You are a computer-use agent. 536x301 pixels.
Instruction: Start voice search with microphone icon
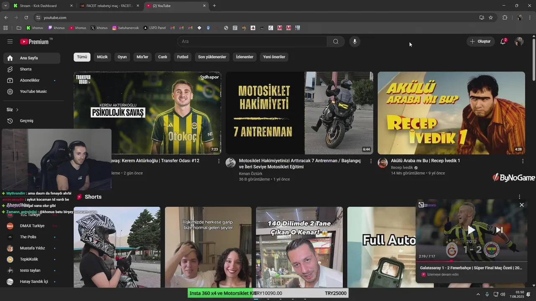point(355,41)
